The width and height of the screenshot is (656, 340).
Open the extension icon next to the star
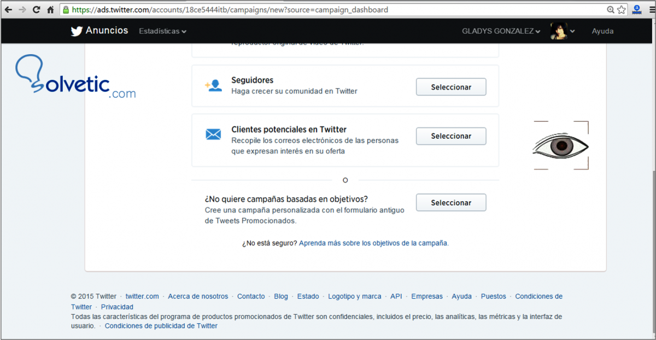(x=636, y=9)
